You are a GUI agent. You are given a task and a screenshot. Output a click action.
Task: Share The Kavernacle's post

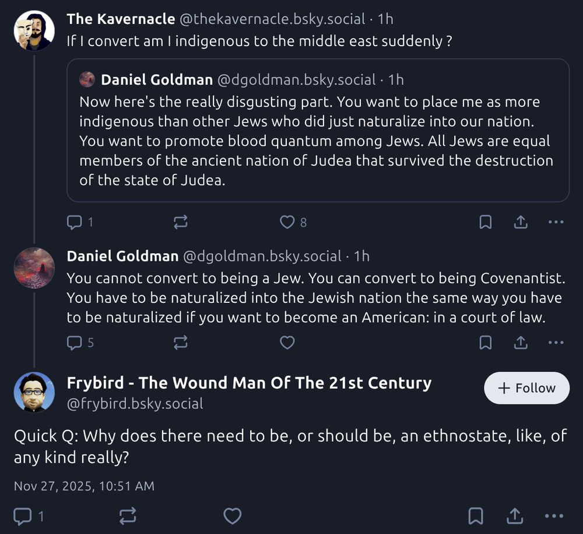(521, 222)
